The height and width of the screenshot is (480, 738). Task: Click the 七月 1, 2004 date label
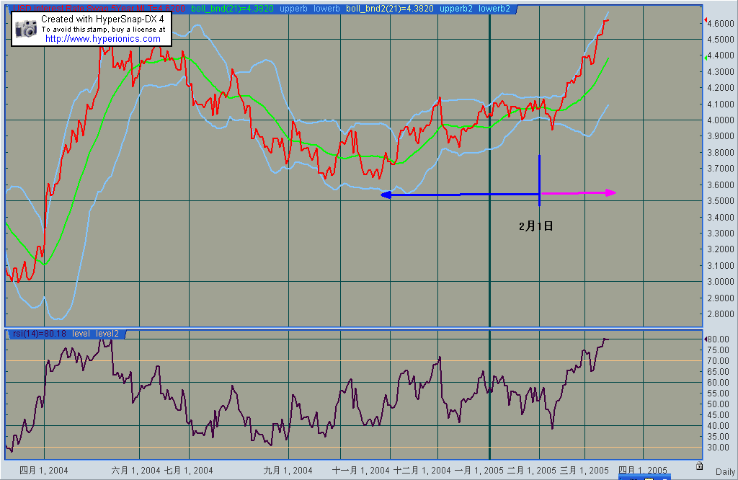click(189, 470)
